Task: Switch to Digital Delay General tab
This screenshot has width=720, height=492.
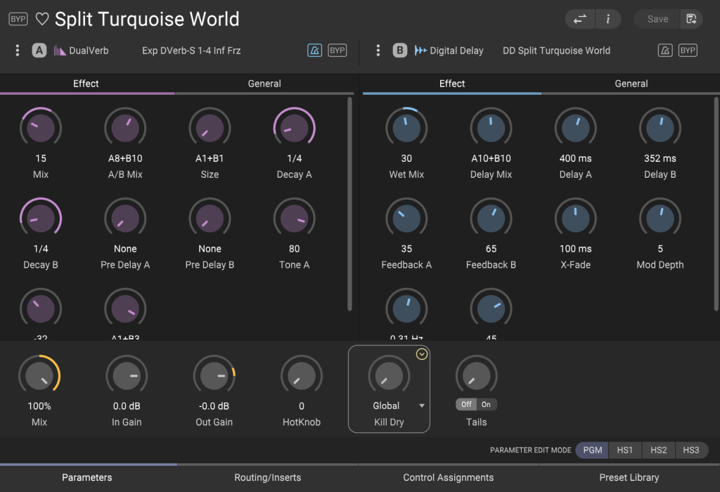Action: pos(631,84)
